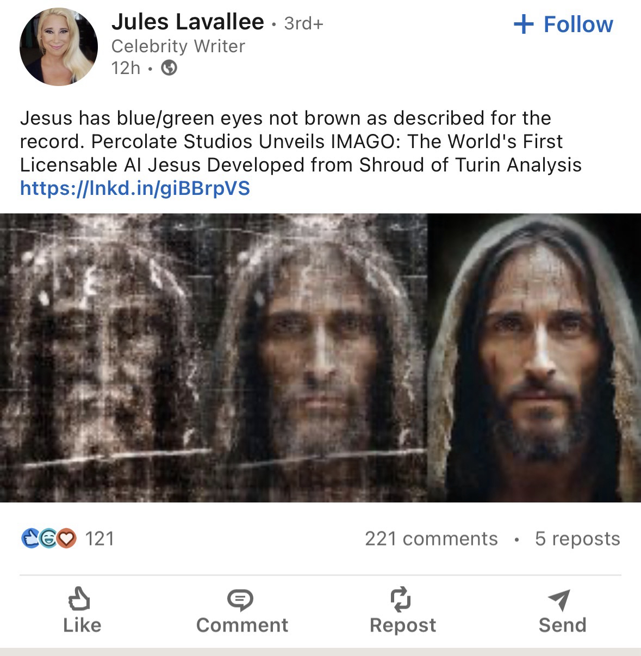View the 5 reposts
This screenshot has width=641, height=656.
click(577, 538)
